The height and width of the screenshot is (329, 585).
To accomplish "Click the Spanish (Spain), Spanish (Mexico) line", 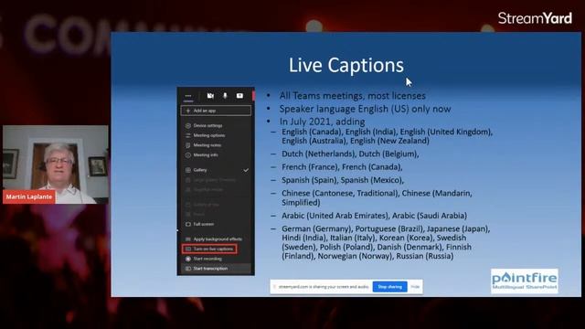I will coord(343,180).
